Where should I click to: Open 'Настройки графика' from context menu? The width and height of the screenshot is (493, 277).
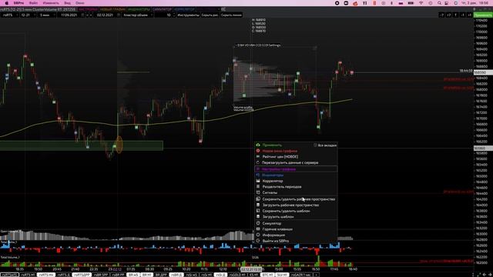[279, 169]
